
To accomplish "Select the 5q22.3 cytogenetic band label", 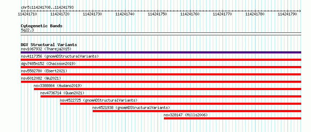I will coord(27,30).
